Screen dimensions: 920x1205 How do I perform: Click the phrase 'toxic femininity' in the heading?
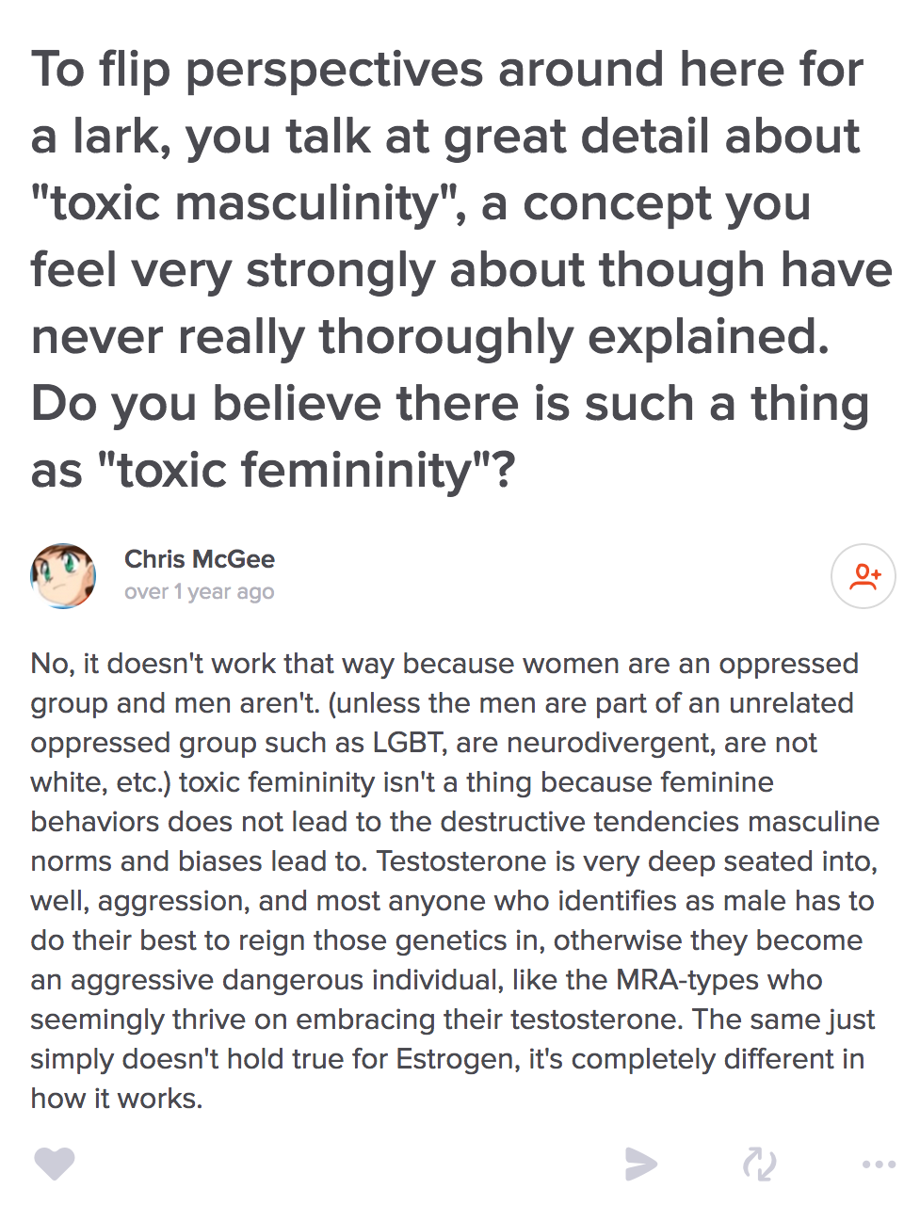(x=293, y=470)
